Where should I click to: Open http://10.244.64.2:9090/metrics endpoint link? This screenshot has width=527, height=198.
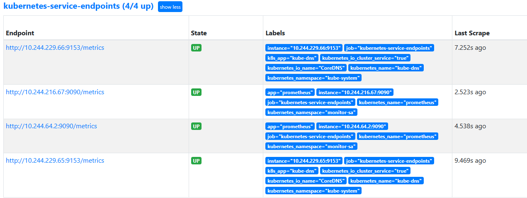point(51,126)
